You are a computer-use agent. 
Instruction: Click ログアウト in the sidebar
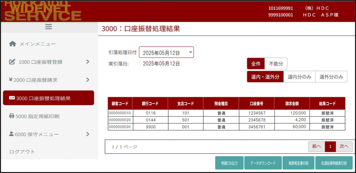point(22,152)
